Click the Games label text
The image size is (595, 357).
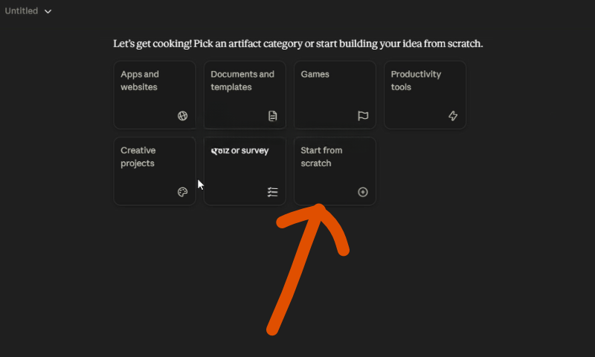315,74
